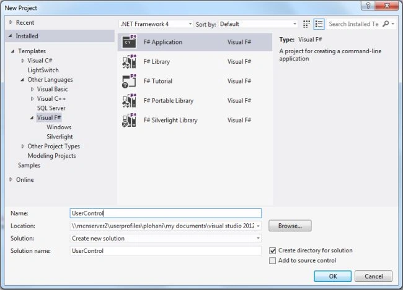This screenshot has height=290, width=403.
Task: Click the F# Tutorial template icon
Action: (130, 81)
